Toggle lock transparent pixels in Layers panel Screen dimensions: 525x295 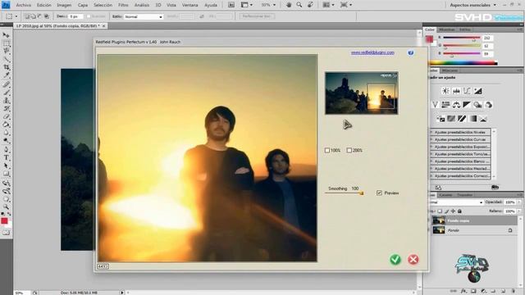coord(440,211)
